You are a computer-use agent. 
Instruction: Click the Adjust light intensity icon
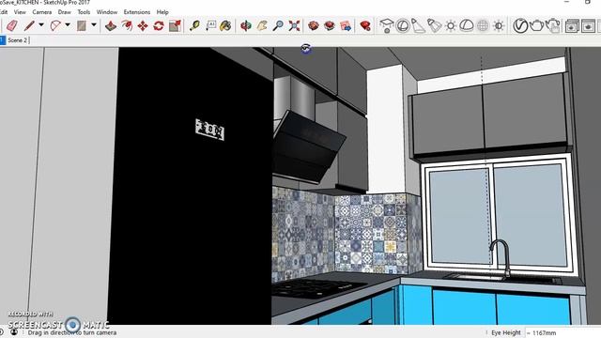(499, 25)
